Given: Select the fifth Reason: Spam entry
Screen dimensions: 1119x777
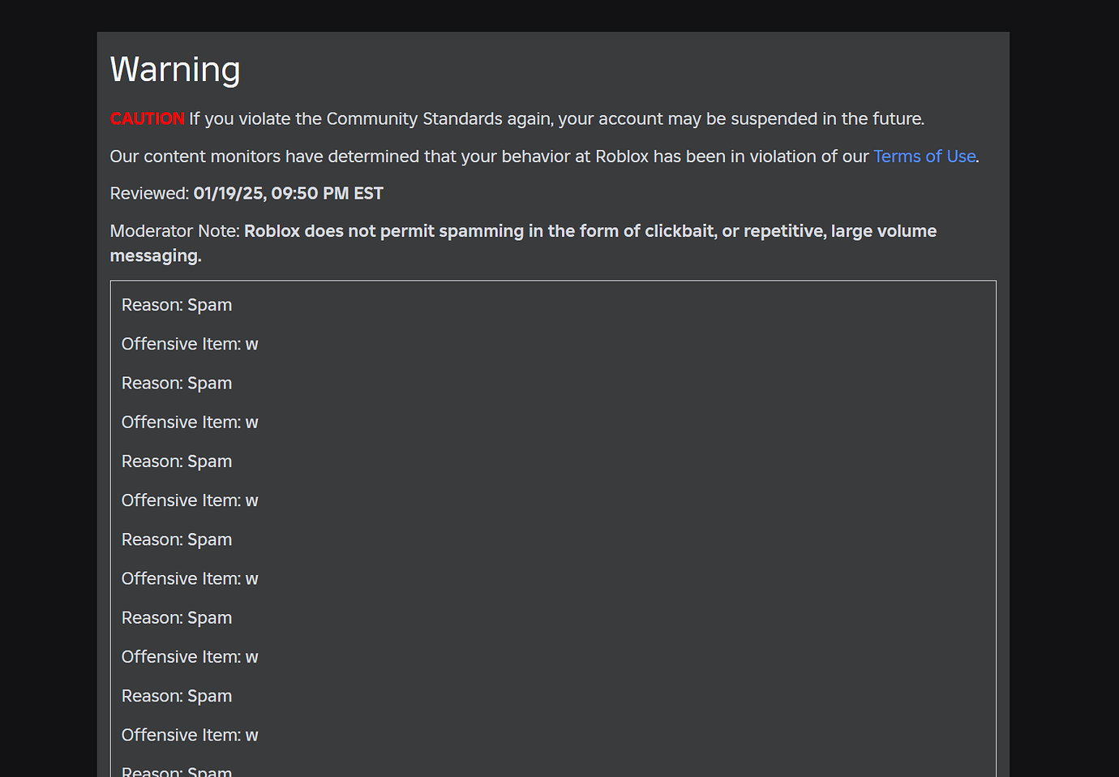Looking at the screenshot, I should pyautogui.click(x=177, y=617).
